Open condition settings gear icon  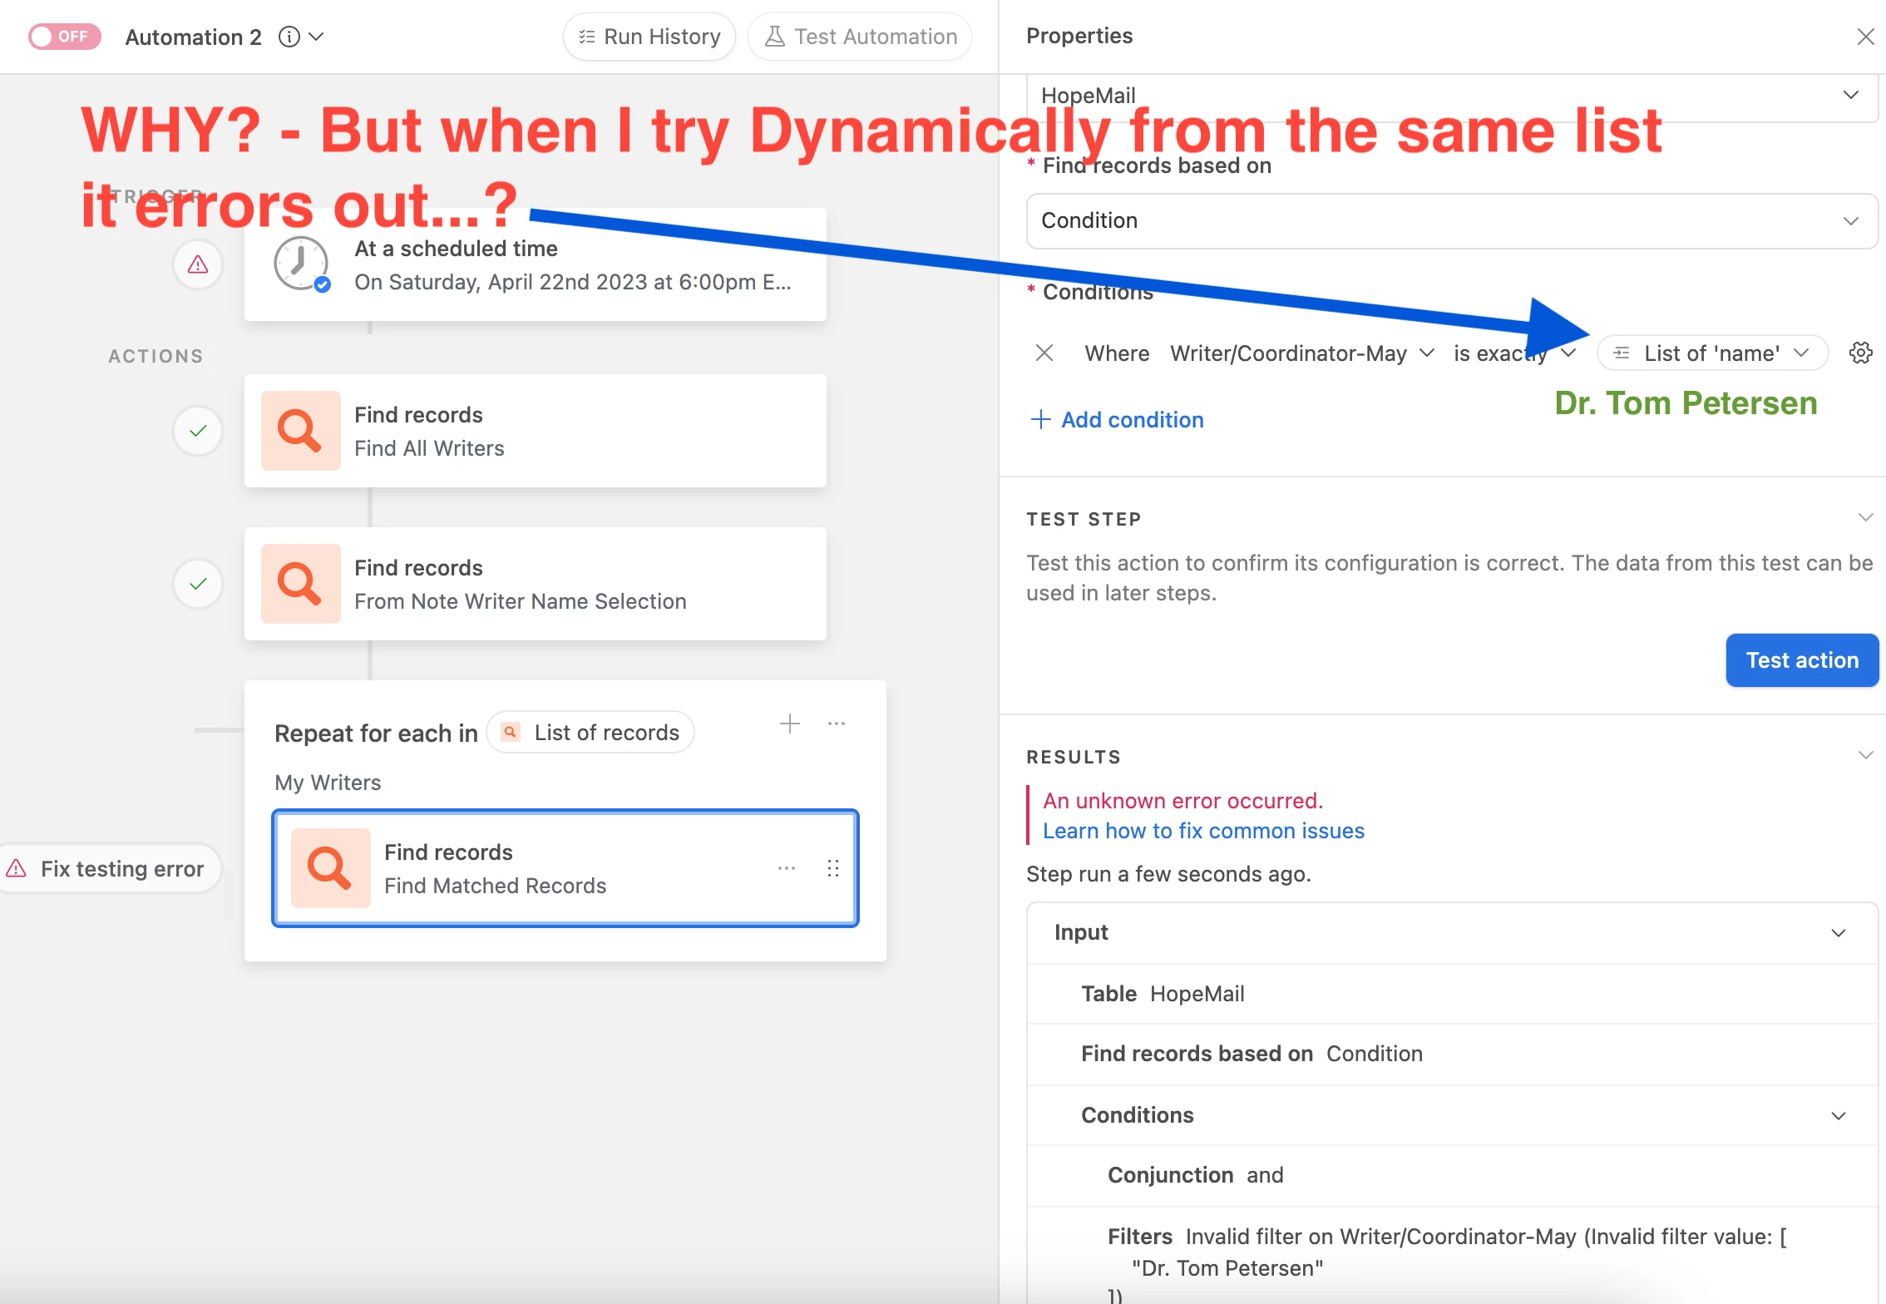pyautogui.click(x=1860, y=353)
